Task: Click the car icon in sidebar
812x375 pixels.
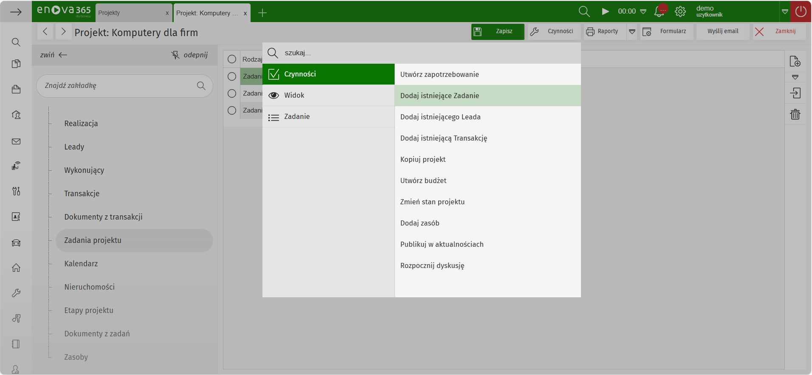Action: [x=16, y=243]
